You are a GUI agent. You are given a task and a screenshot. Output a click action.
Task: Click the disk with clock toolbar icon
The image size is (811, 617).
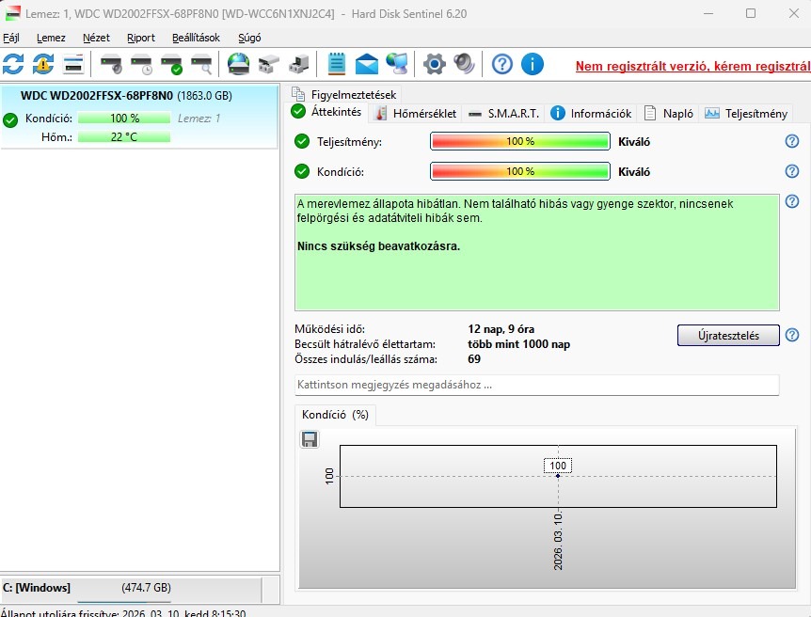(141, 65)
